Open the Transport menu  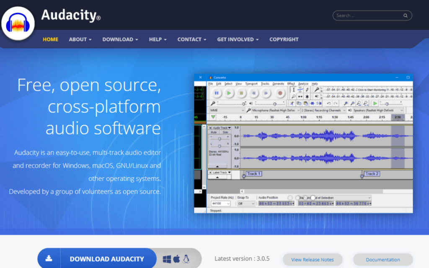251,84
